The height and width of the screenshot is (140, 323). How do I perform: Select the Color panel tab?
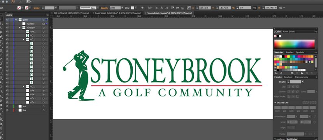tap(278, 31)
